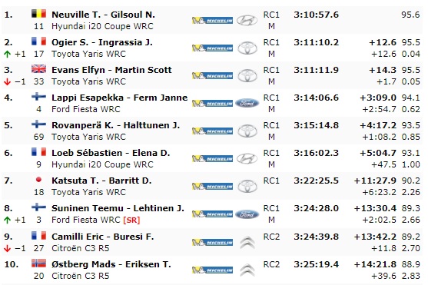428x285 pixels.
Task: Click the Japanese flag beside Katsuta
Action: coord(38,180)
